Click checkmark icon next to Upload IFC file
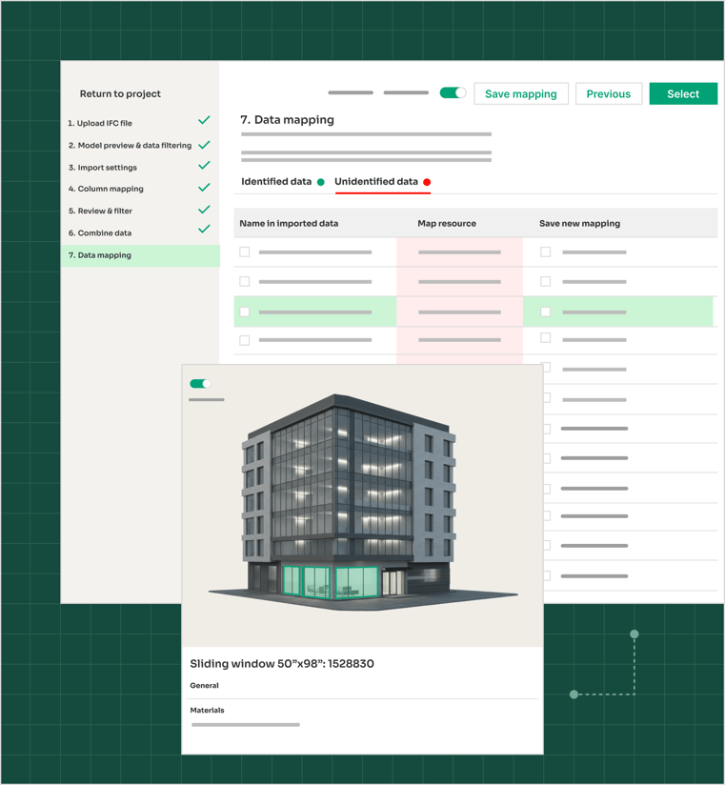725x785 pixels. click(204, 121)
